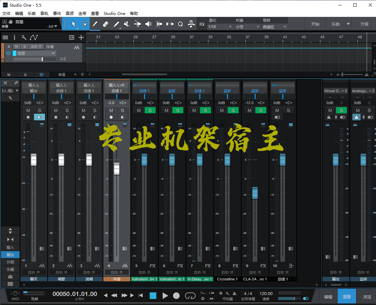Select the Arrow tool in toolbar
376x305 pixels.
[x=74, y=24]
